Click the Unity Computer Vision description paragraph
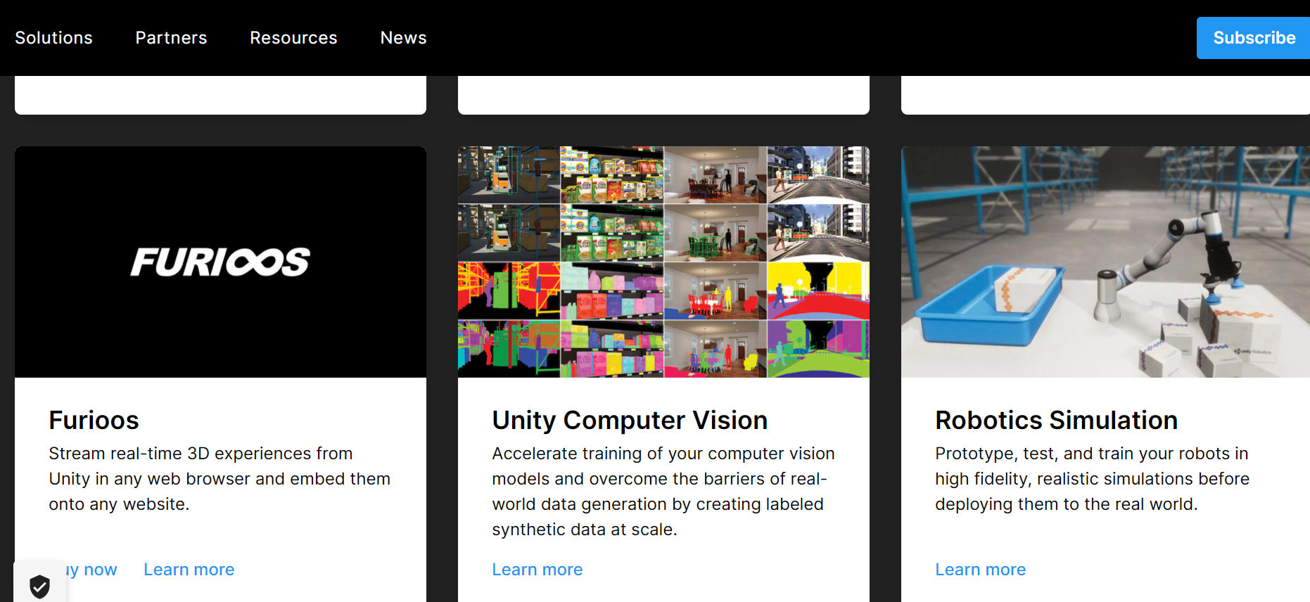The height and width of the screenshot is (602, 1310). (x=663, y=492)
